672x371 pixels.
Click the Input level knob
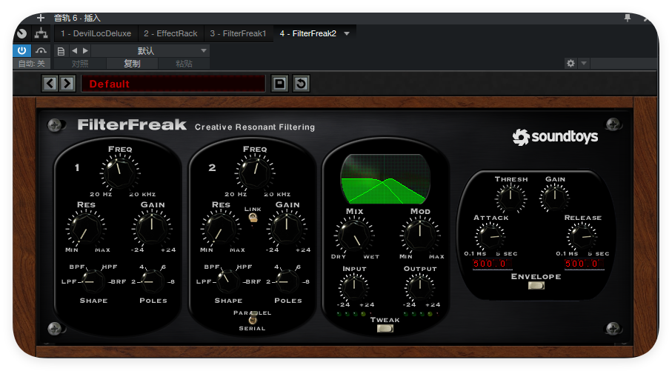coord(354,287)
